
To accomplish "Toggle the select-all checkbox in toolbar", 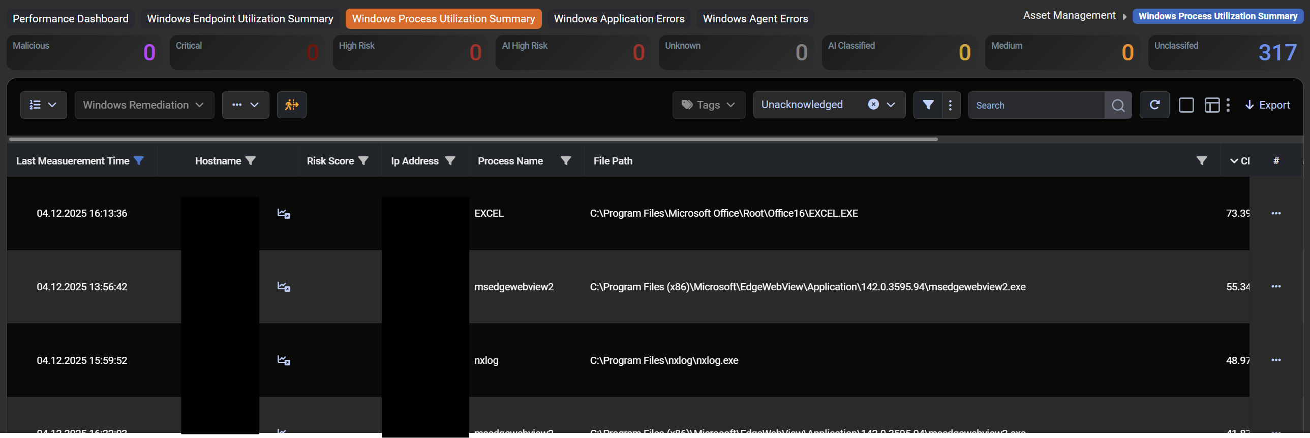I will [x=1186, y=105].
